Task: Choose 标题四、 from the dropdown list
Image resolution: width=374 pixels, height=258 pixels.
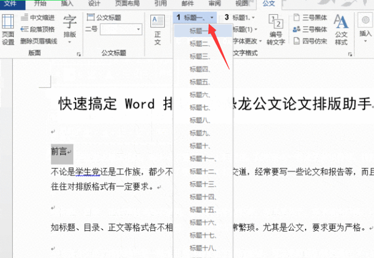Action: (x=203, y=69)
